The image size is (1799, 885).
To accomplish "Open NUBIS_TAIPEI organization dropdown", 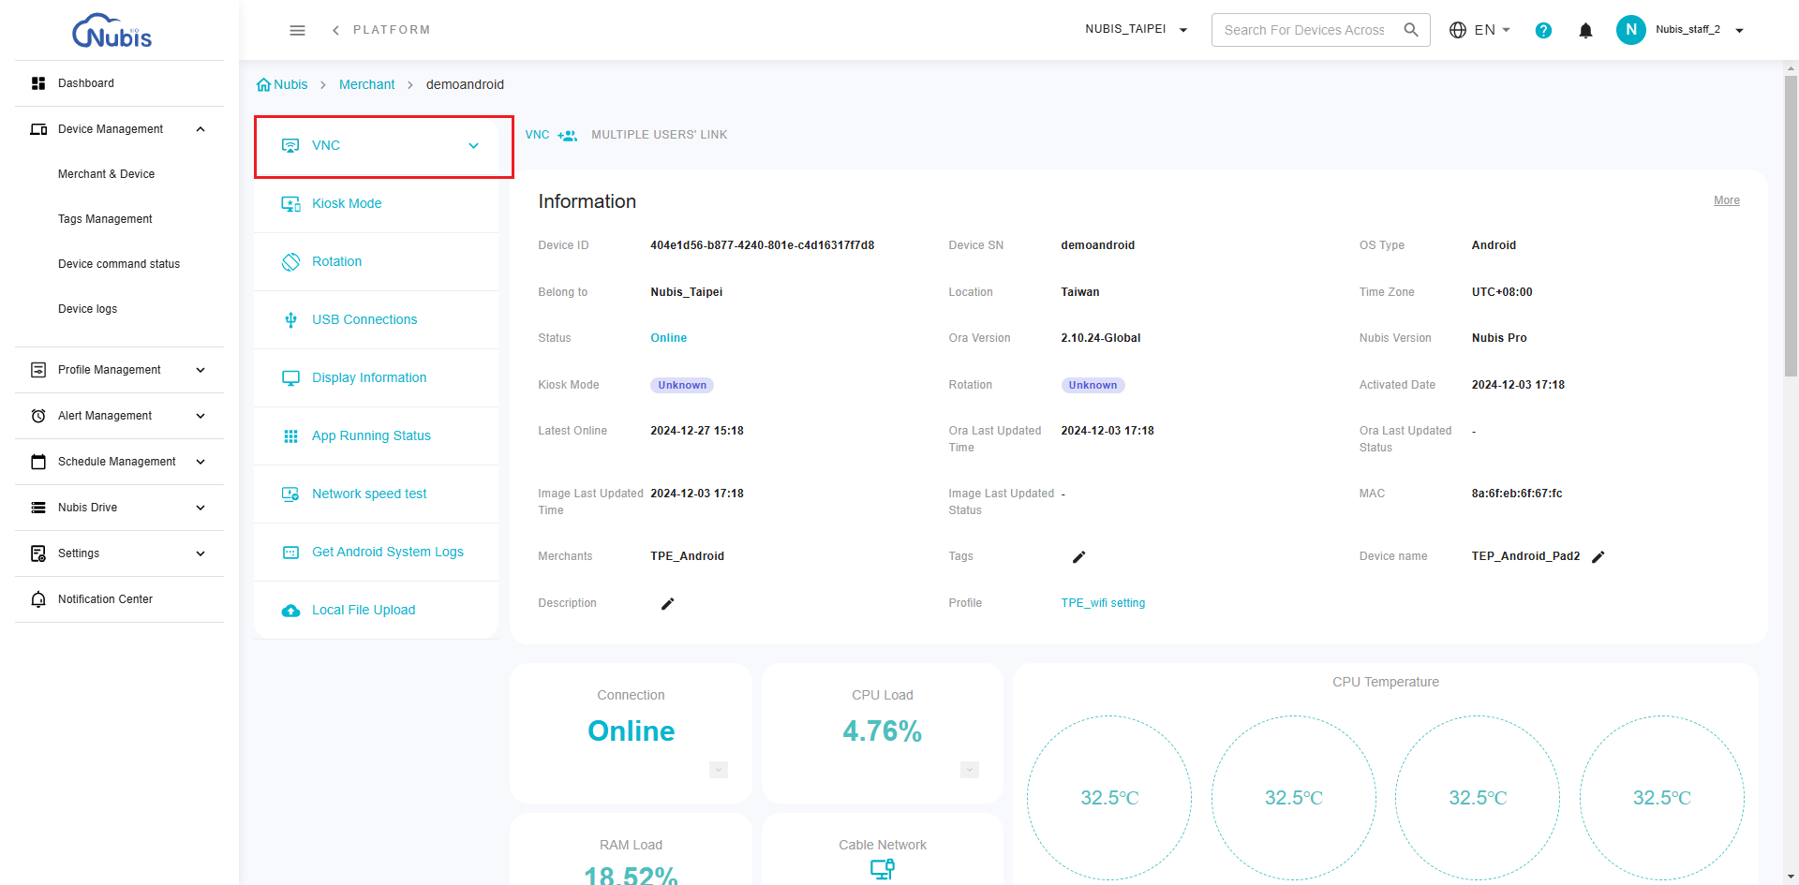I will [x=1137, y=29].
